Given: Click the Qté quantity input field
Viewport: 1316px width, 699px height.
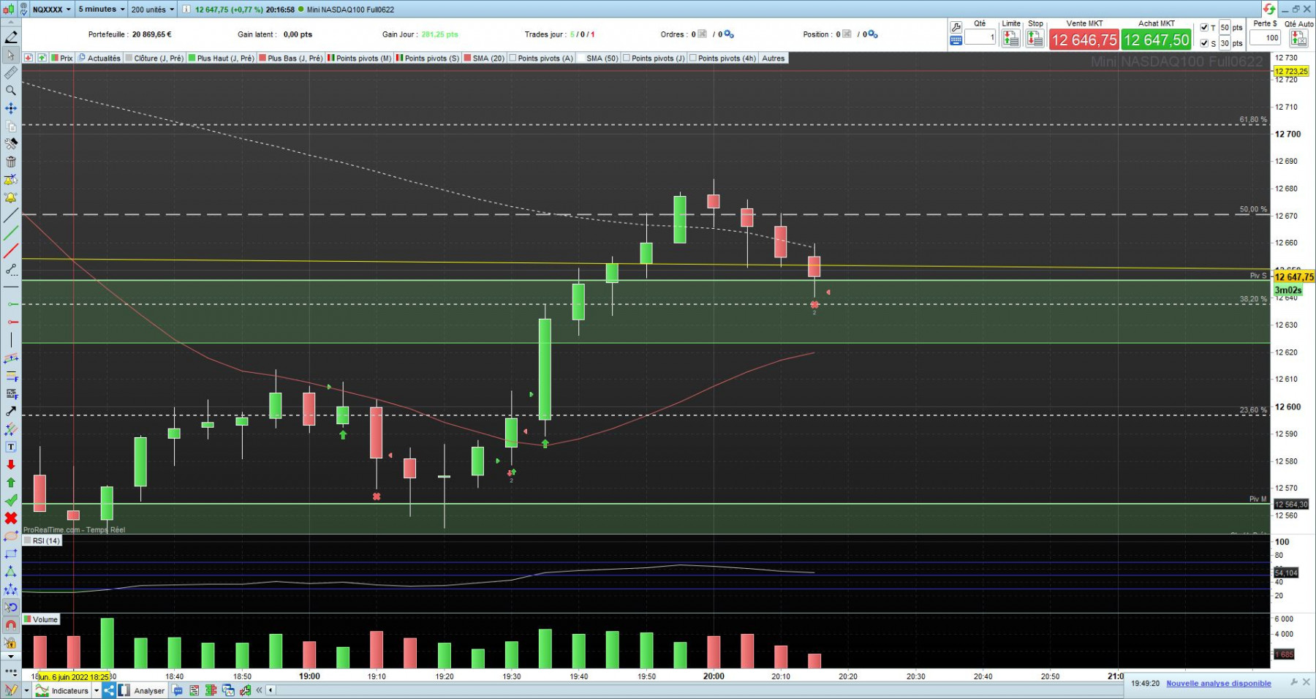Looking at the screenshot, I should tap(980, 37).
